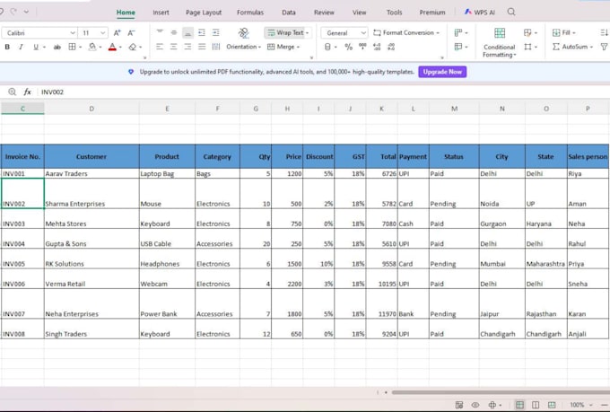Toggle bold formatting
The height and width of the screenshot is (412, 610).
point(7,47)
